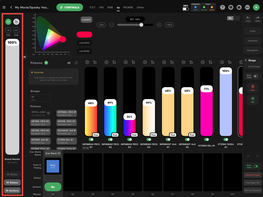Open the help question mark icon
The height and width of the screenshot is (197, 263).
[x=223, y=7]
